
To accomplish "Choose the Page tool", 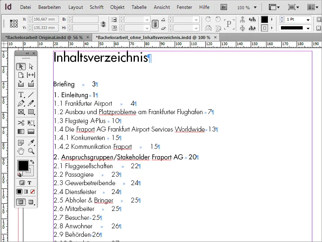I will [x=21, y=75].
